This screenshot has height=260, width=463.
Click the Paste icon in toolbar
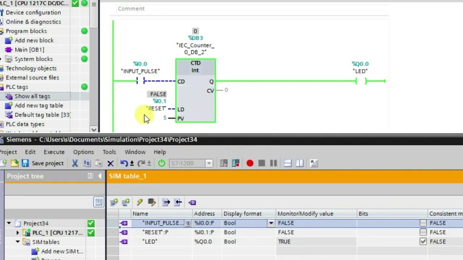(98, 163)
